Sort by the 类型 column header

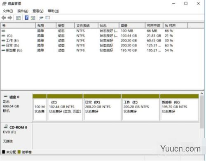[x=66, y=25]
